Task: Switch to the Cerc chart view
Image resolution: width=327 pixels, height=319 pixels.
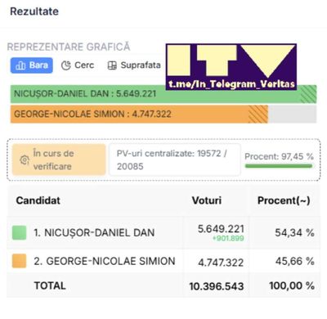Action: pos(78,65)
